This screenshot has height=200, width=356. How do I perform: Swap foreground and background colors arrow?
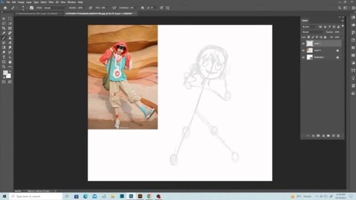pos(10,72)
